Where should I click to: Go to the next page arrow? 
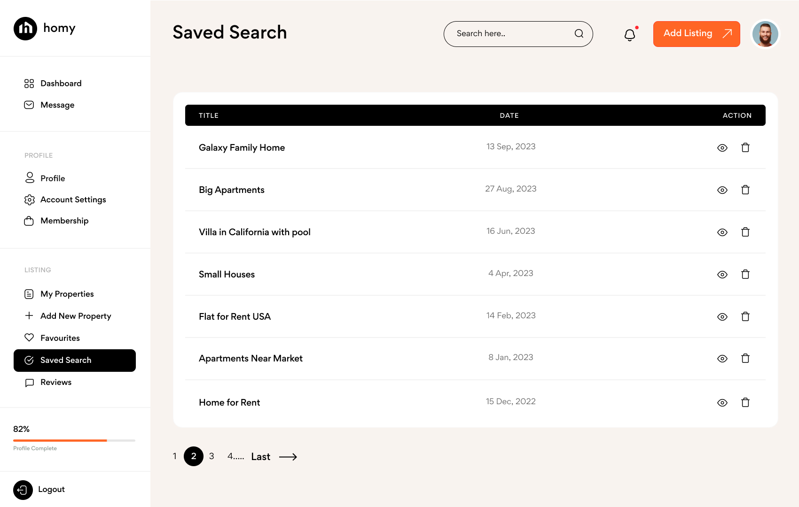[x=288, y=457]
